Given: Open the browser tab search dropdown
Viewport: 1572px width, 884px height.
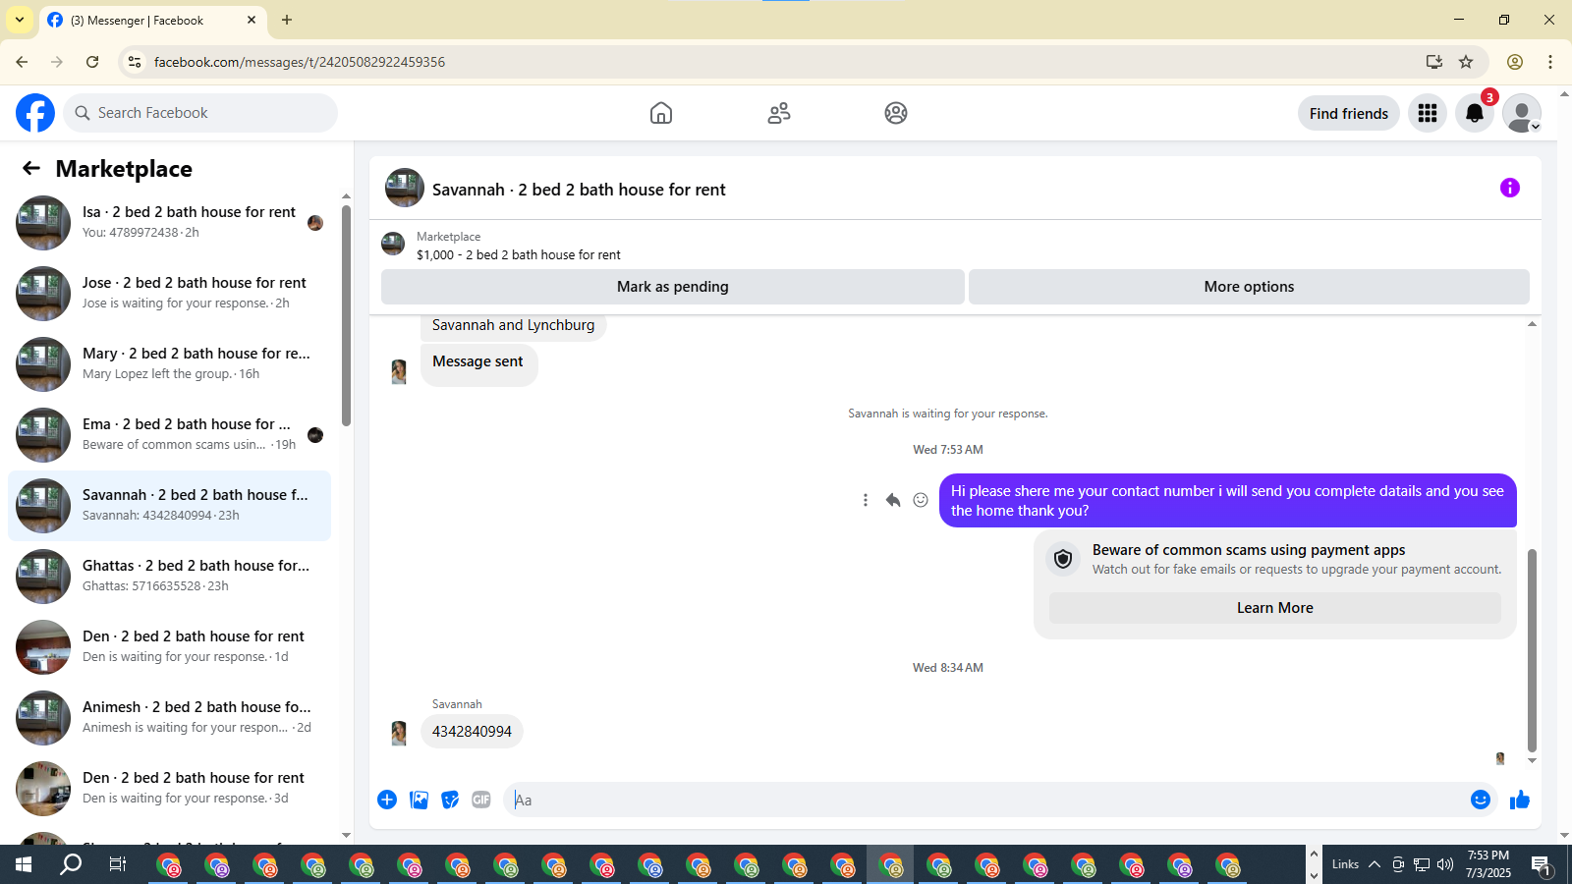Looking at the screenshot, I should coord(20,20).
